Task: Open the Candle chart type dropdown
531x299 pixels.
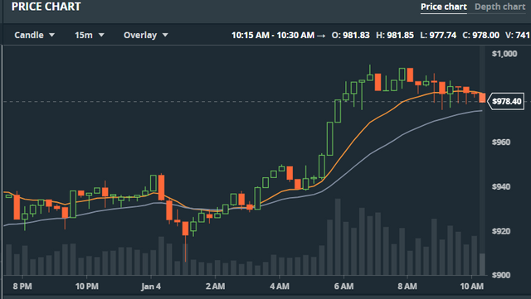Action: point(34,35)
